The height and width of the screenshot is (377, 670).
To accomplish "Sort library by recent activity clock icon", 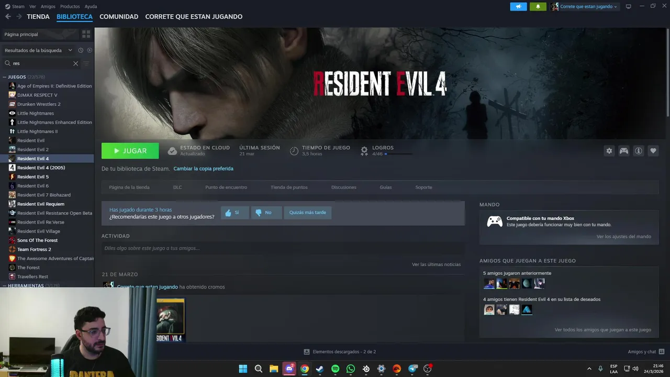I will (81, 50).
